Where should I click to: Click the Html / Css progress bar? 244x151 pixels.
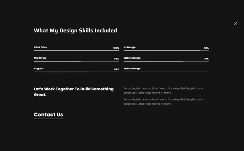click(76, 51)
